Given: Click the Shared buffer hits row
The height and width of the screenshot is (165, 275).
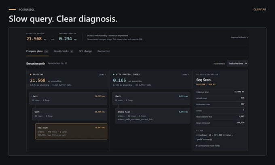Looking at the screenshot, I should point(220,117).
